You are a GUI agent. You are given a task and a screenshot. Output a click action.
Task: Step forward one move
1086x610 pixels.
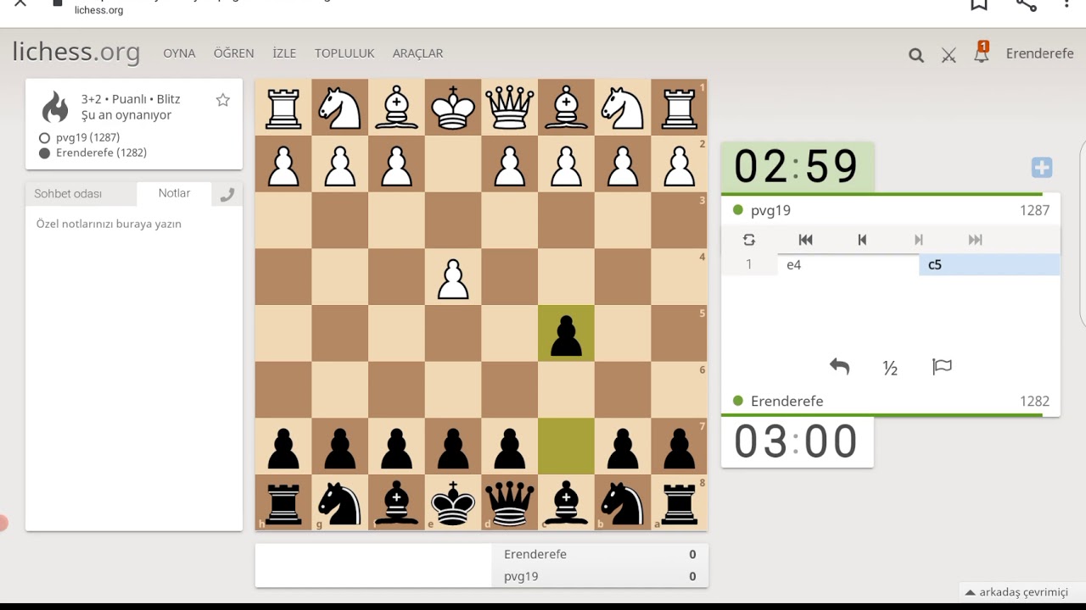(919, 240)
